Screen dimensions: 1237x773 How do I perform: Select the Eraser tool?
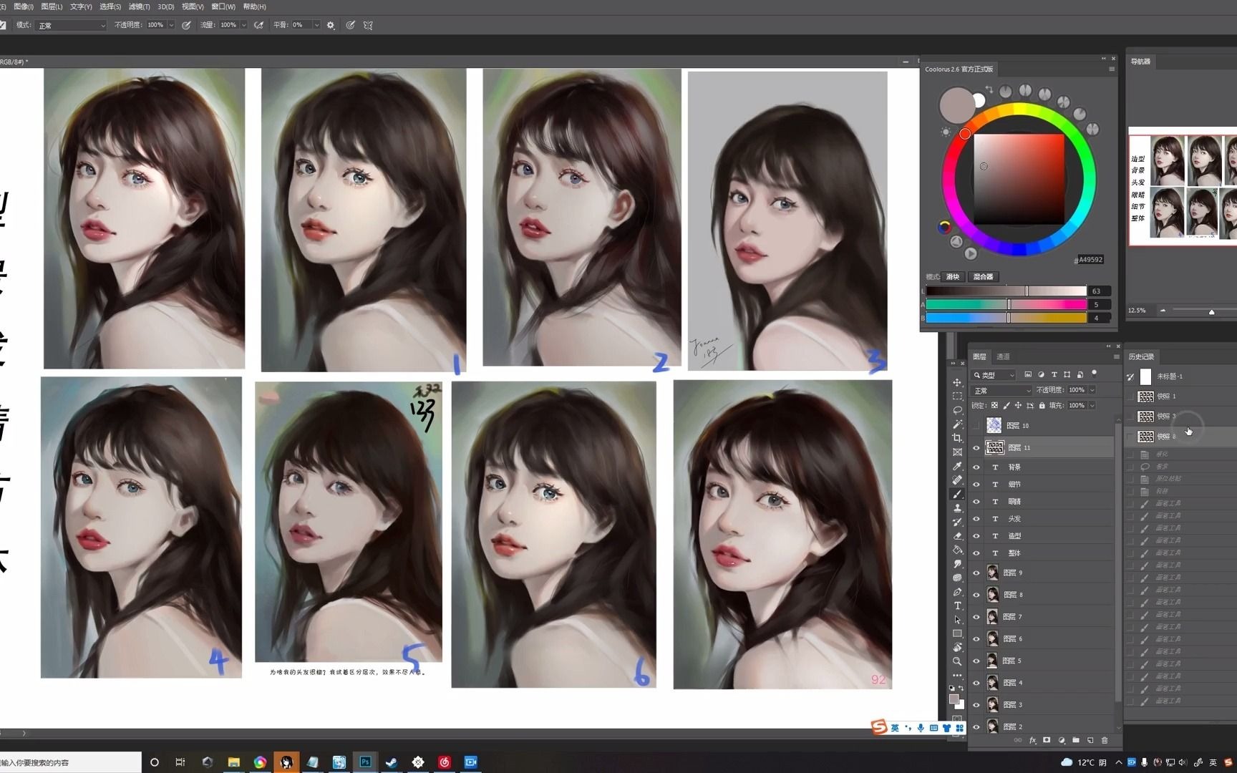coord(957,535)
